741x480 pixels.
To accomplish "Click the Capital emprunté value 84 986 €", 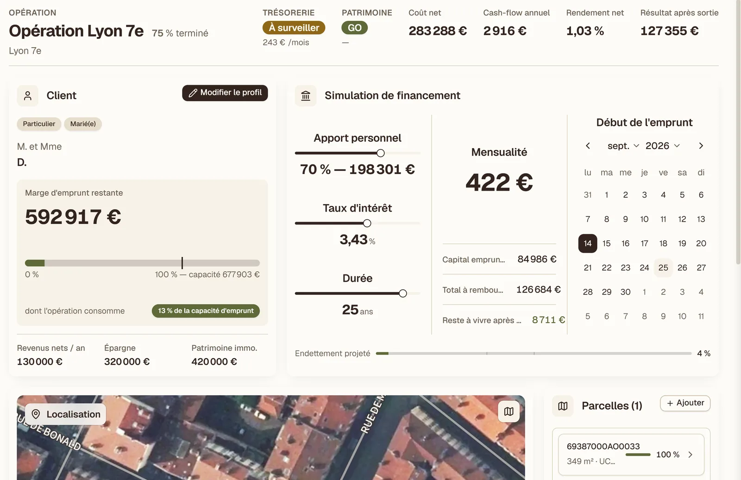I will [x=537, y=259].
